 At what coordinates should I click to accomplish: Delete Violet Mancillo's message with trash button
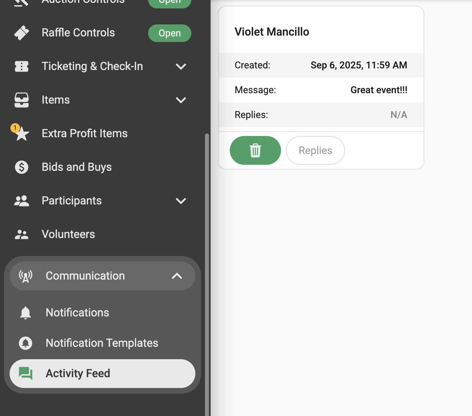[255, 150]
